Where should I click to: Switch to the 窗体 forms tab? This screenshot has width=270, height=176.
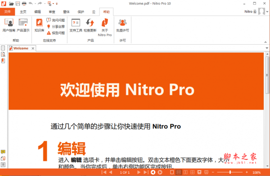[67, 12]
